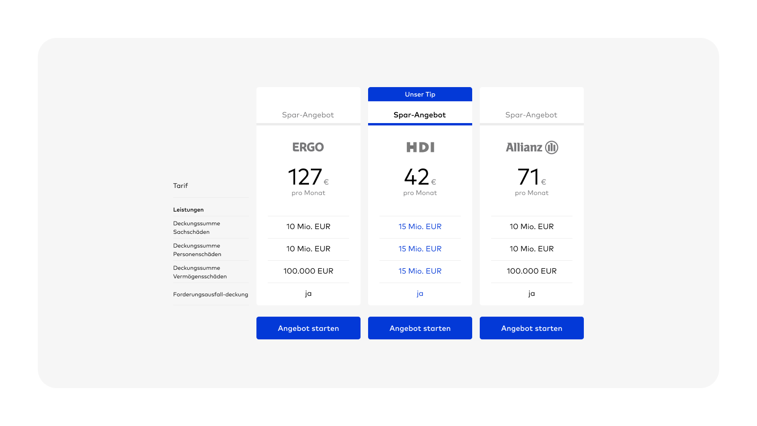
Task: Click ERGO's Sachschäden value 10 Mio. EUR
Action: pyautogui.click(x=308, y=227)
